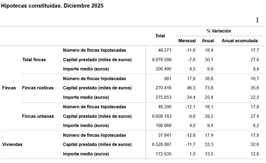266x163 pixels.
Task: Click the 'Total fincas' row label
Action: 34,60
